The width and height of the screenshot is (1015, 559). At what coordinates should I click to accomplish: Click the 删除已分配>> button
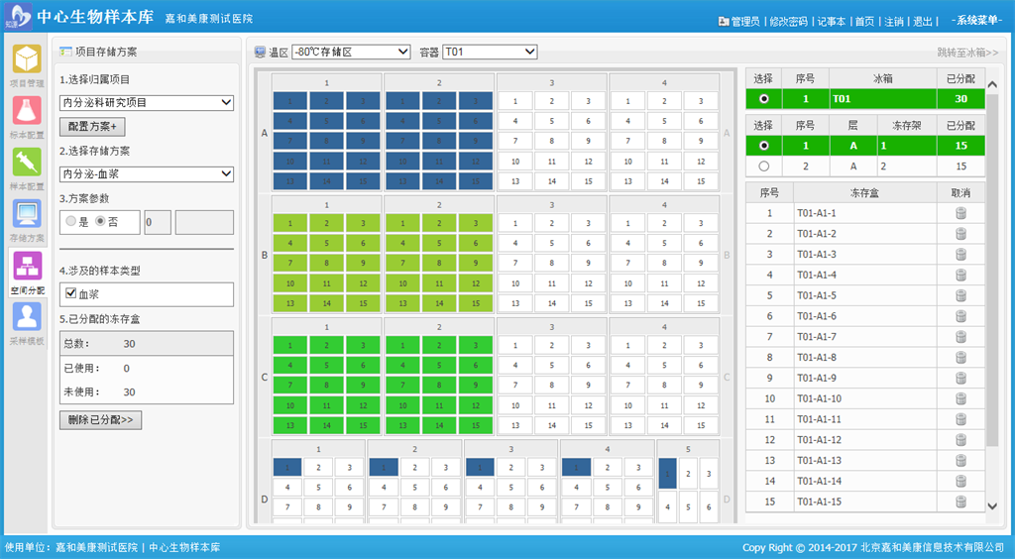coord(100,420)
